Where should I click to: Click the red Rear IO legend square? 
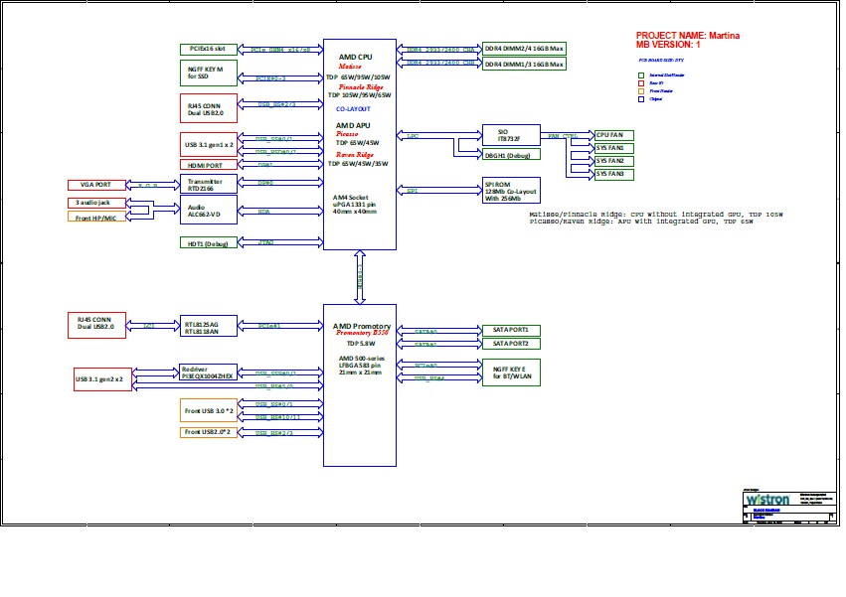[x=641, y=83]
